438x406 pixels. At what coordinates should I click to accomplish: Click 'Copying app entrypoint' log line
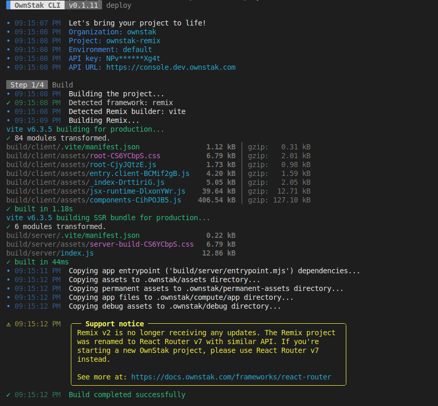(x=214, y=271)
